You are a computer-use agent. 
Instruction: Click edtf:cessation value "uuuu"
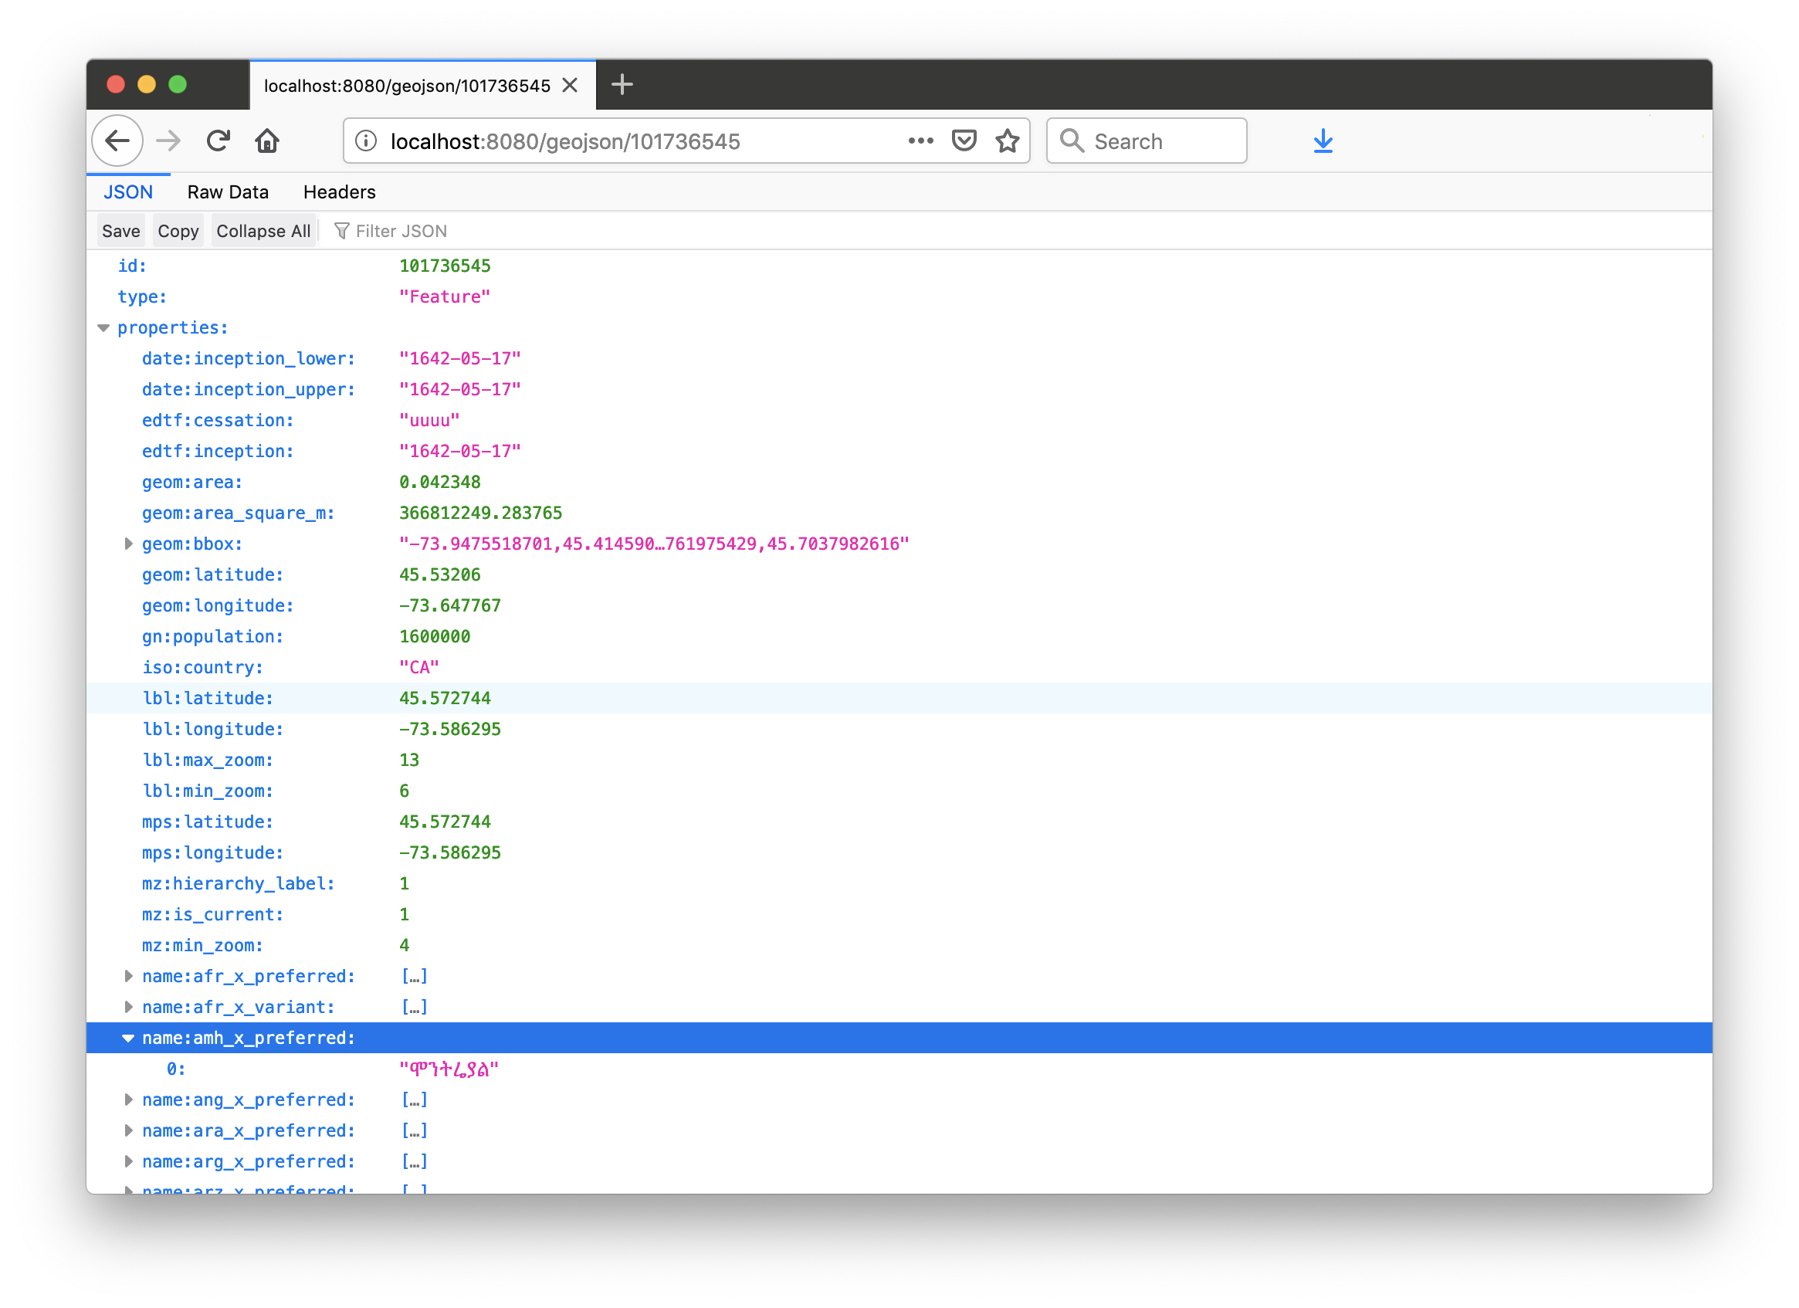click(429, 421)
